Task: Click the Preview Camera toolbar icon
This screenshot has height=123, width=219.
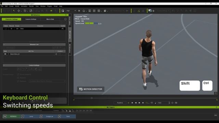Action: point(63,11)
